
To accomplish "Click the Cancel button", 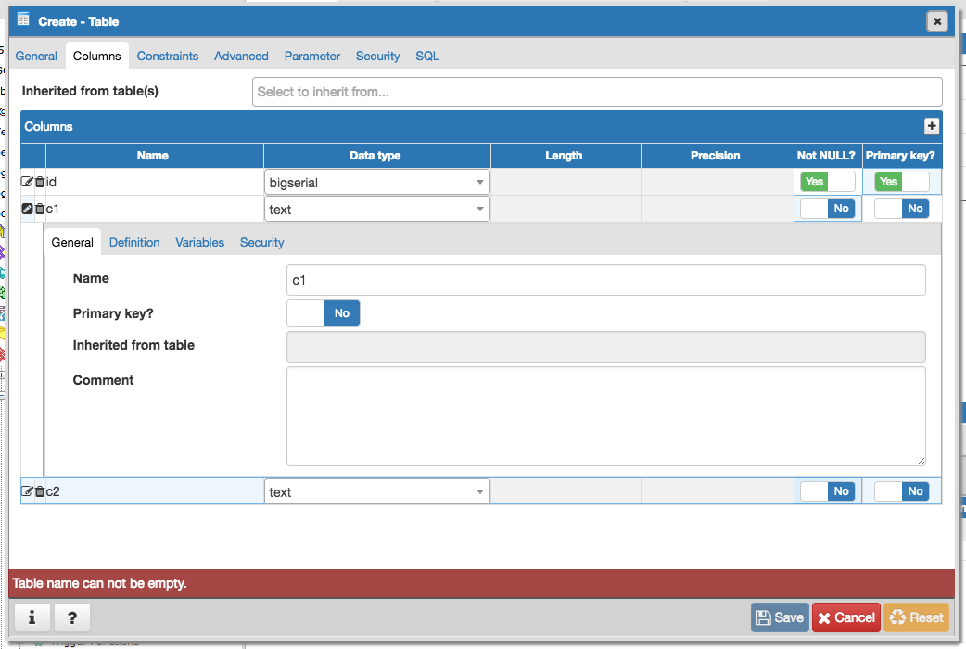I will click(846, 617).
